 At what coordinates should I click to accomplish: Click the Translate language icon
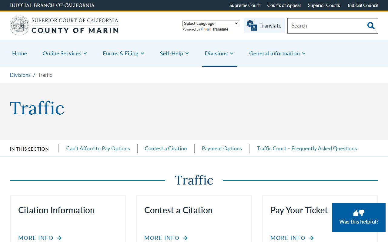pos(252,26)
